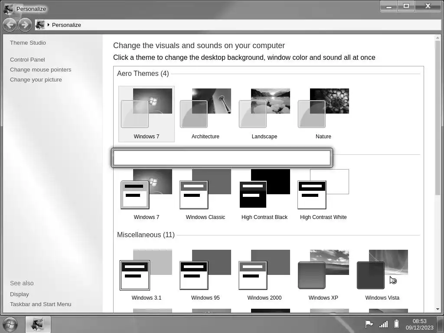The image size is (444, 333).
Task: Click the Personalize breadcrumb text
Action: tap(66, 25)
